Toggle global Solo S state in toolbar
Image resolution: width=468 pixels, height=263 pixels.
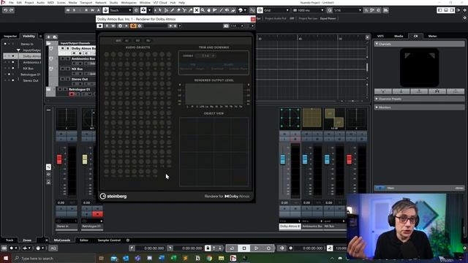(x=74, y=10)
